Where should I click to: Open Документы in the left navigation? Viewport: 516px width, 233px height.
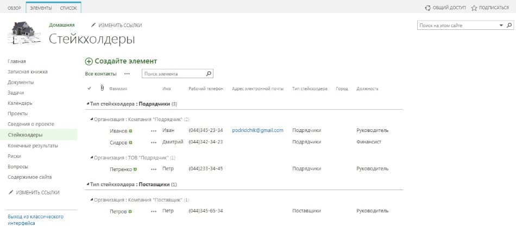point(21,82)
